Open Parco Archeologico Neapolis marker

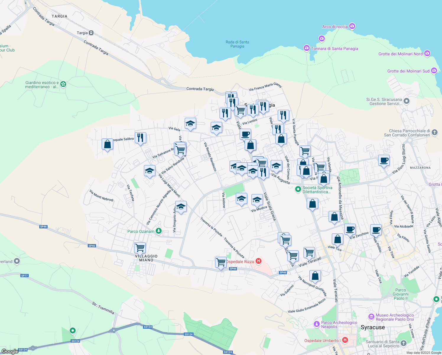317,324
